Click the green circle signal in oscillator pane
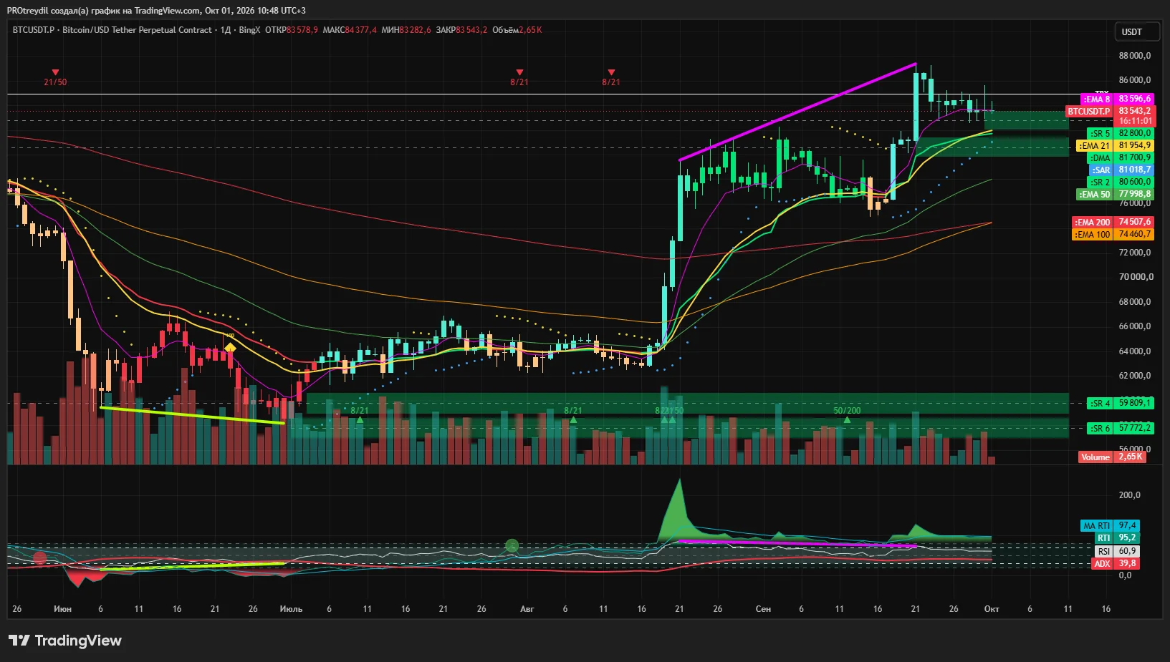The width and height of the screenshot is (1170, 662). (512, 546)
